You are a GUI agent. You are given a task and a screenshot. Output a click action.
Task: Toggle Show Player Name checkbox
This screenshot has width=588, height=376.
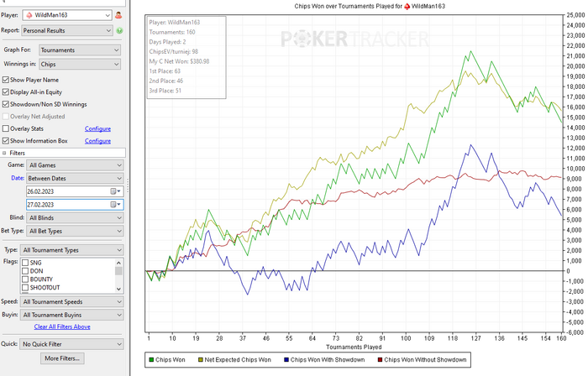[6, 80]
